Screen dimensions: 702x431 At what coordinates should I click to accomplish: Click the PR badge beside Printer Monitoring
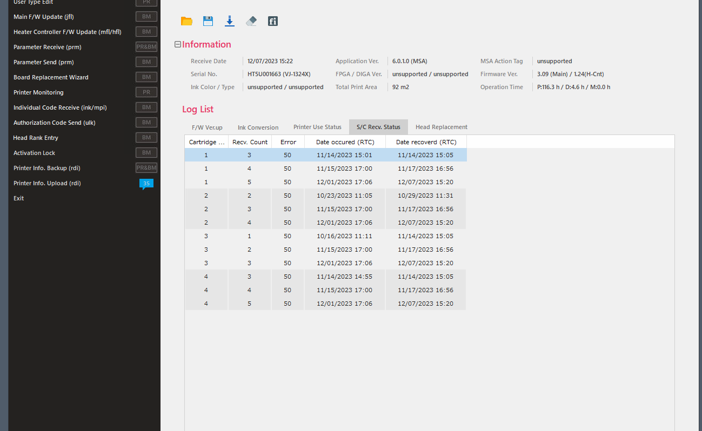point(146,92)
